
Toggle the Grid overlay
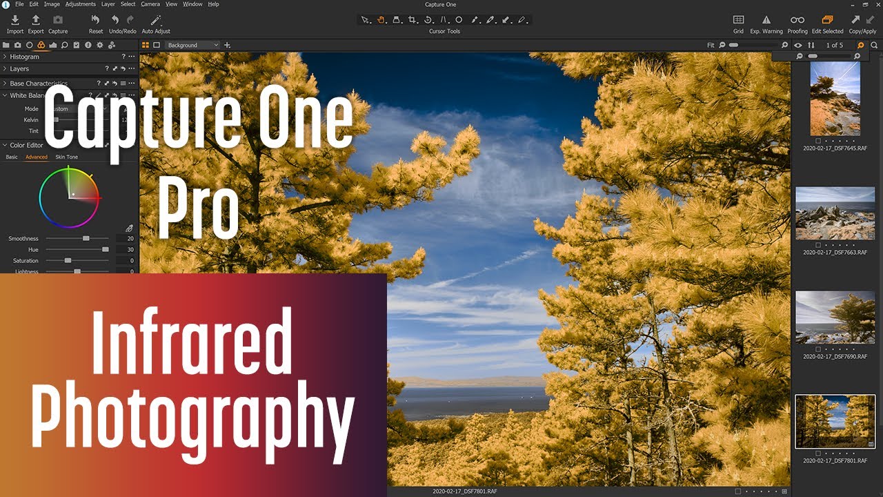point(738,20)
